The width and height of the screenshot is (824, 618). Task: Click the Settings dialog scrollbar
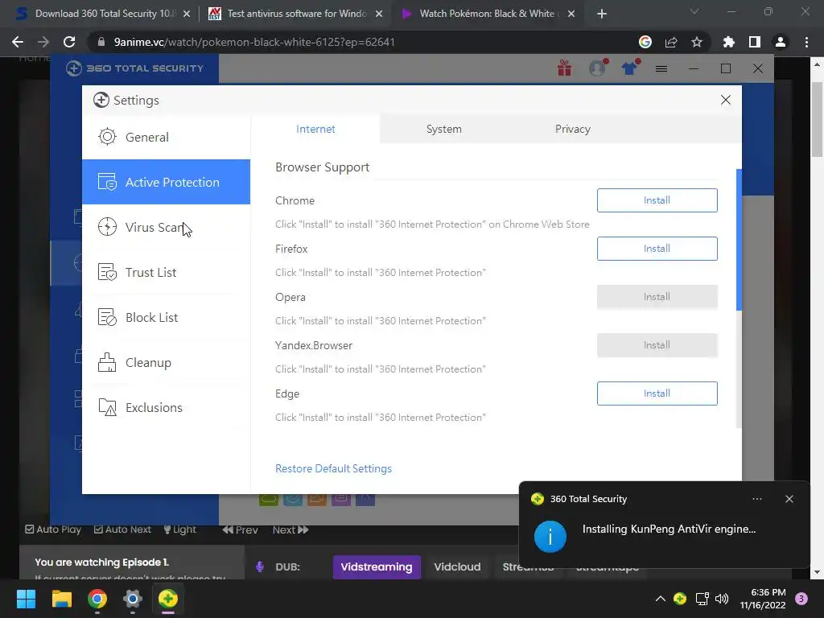(739, 240)
